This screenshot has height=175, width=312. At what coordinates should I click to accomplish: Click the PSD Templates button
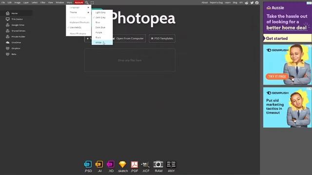162,38
